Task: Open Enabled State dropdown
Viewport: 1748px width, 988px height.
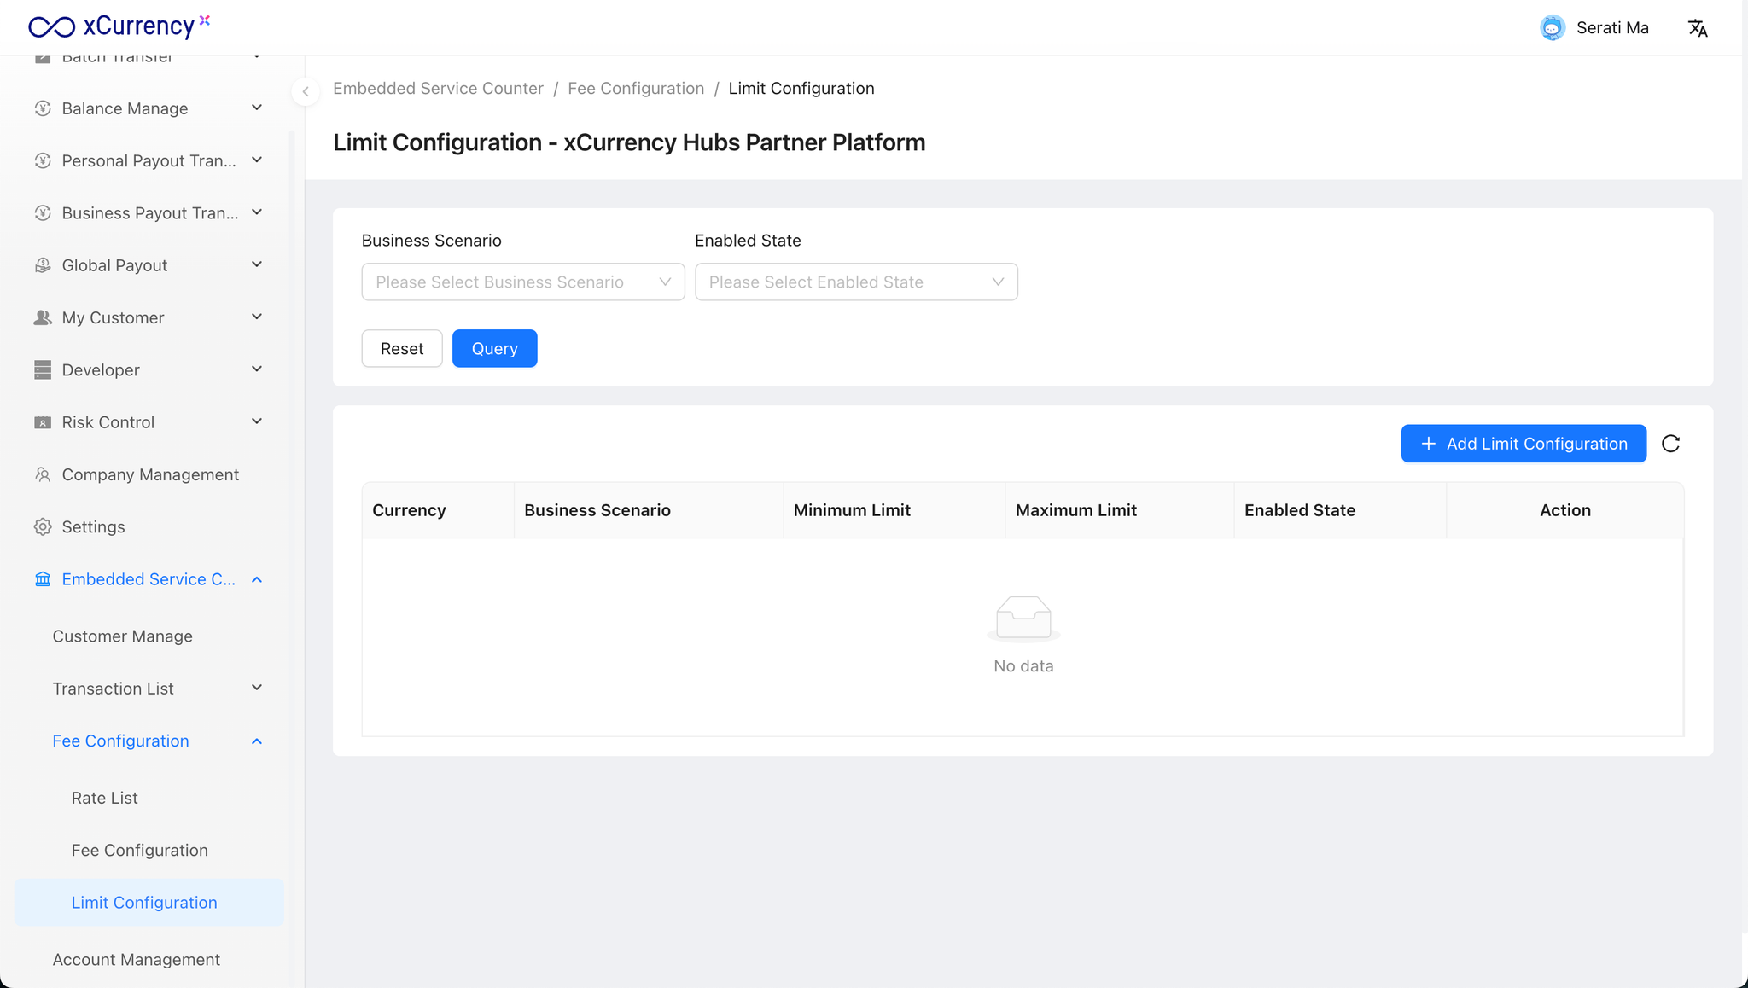Action: [x=856, y=282]
